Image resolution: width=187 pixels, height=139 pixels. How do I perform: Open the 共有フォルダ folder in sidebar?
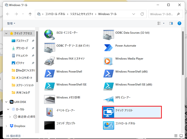(21, 92)
